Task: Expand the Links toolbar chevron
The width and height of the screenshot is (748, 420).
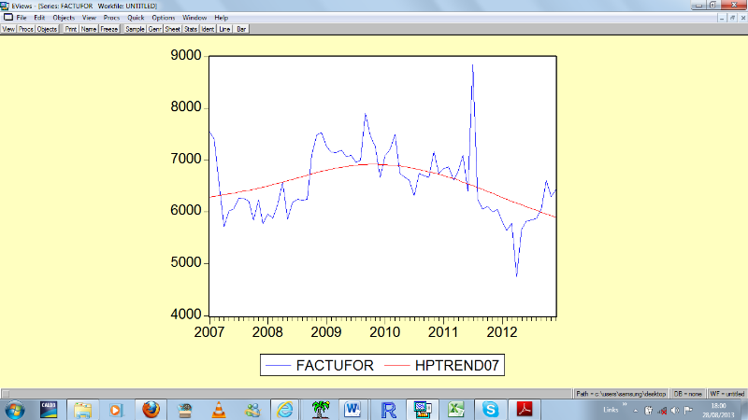Action: [625, 404]
